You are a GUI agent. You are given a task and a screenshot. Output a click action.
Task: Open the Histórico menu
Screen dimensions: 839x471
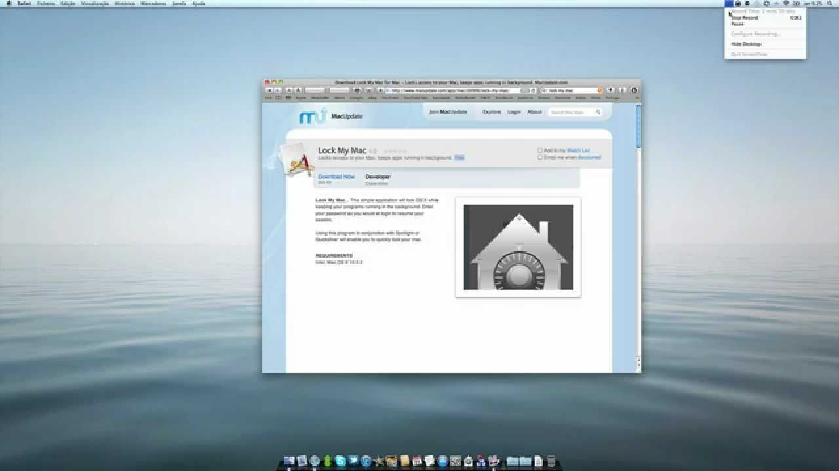[125, 3]
